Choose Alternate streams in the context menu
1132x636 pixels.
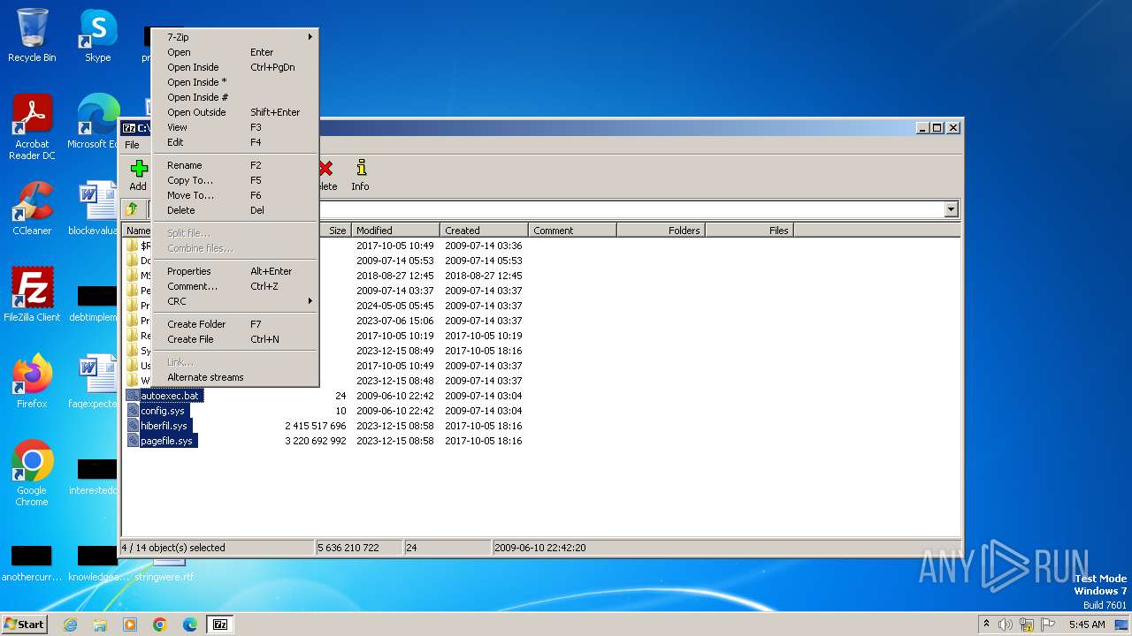tap(235, 377)
